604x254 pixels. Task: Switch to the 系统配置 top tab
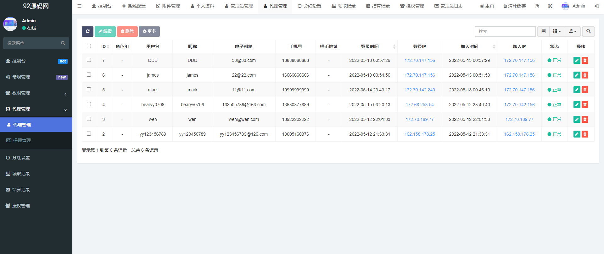[x=134, y=6]
